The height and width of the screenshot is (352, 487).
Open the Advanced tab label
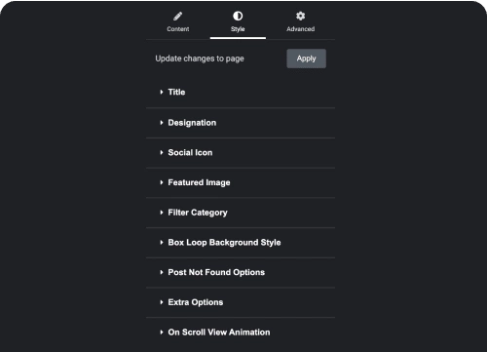300,29
